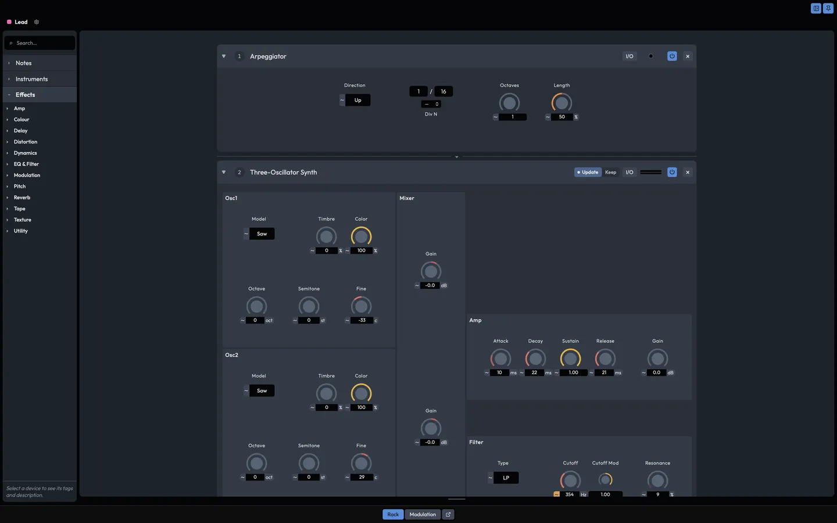This screenshot has height=523, width=837.
Task: Remove the Three-Oscillator Synth with its X
Action: click(x=688, y=172)
